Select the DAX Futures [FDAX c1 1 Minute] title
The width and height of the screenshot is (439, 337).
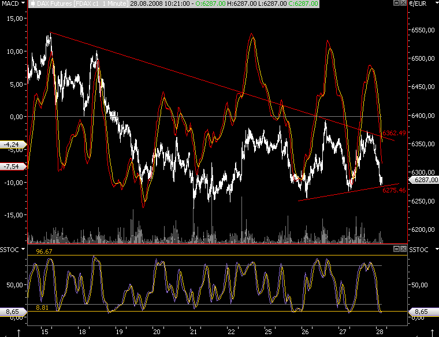(83, 3)
